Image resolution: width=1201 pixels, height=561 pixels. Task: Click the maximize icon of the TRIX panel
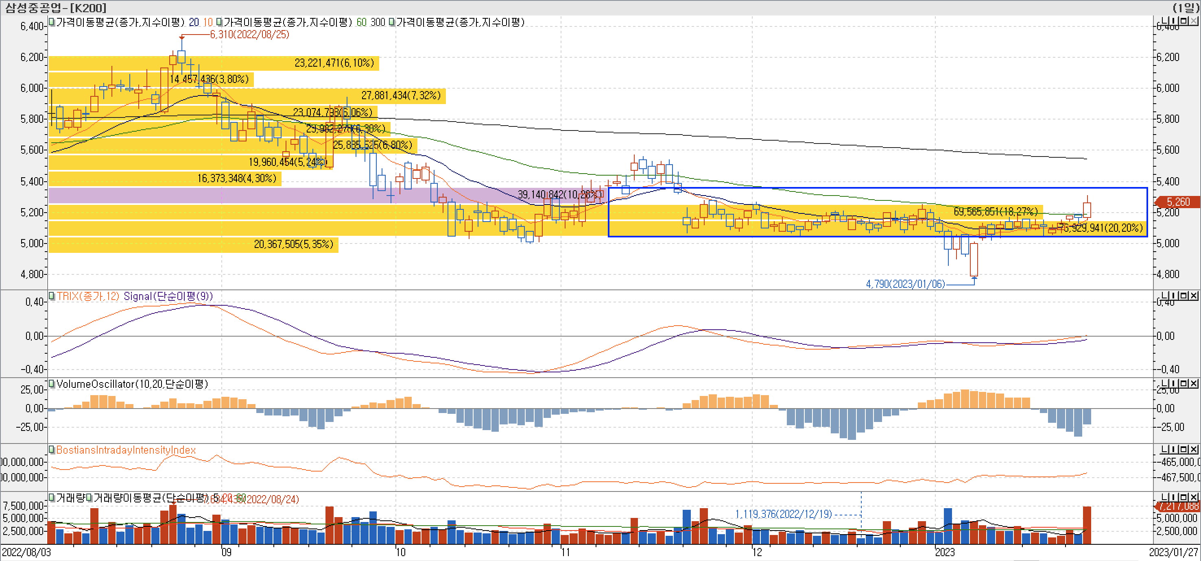[x=1183, y=296]
